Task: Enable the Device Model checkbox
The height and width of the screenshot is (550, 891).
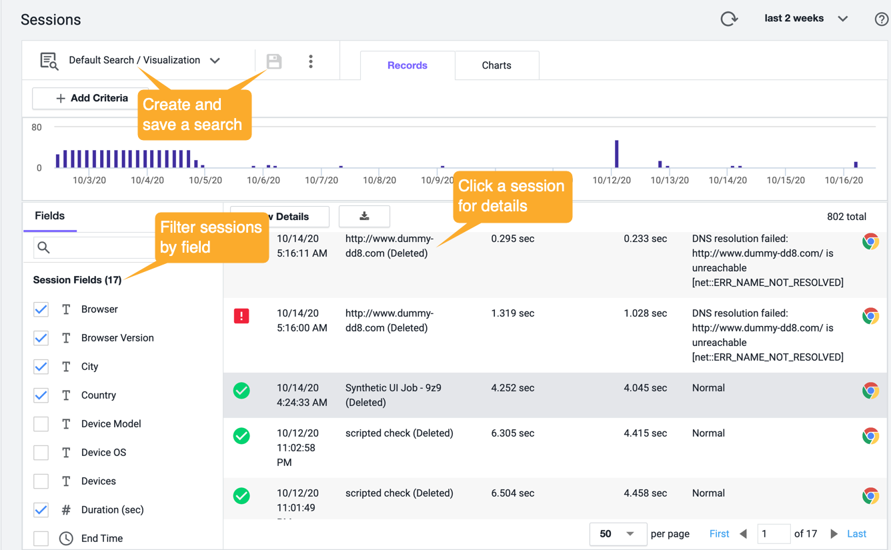Action: 41,424
